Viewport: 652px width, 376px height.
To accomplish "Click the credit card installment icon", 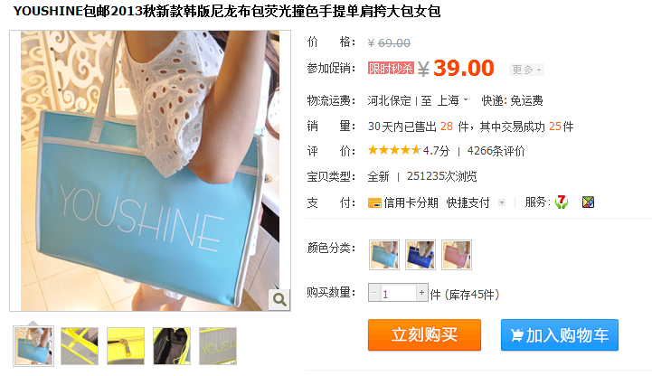I will coord(374,203).
